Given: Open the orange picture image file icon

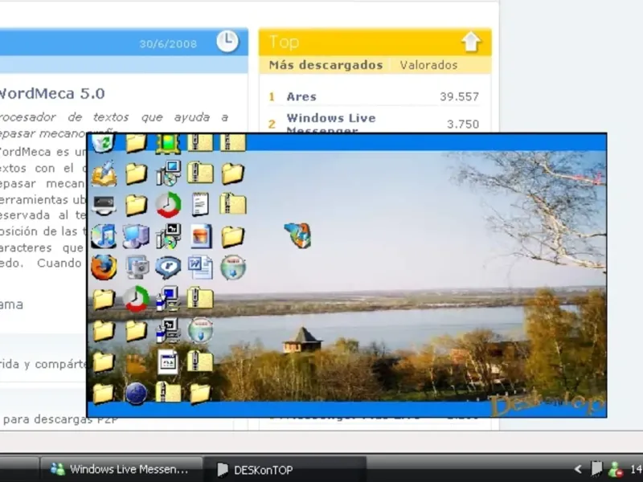Looking at the screenshot, I should (x=201, y=236).
